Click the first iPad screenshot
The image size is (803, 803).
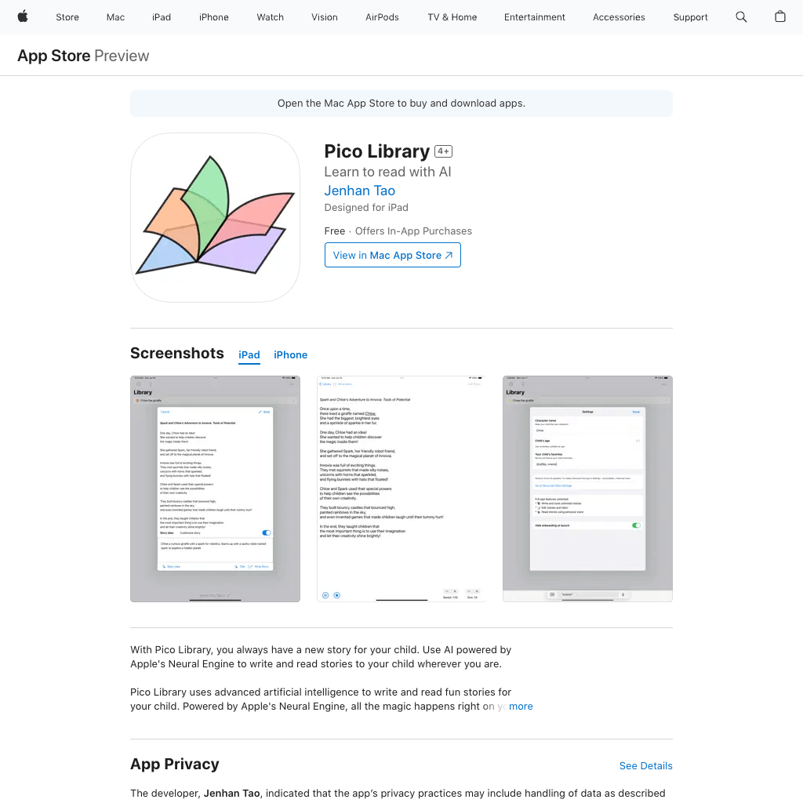pos(215,488)
